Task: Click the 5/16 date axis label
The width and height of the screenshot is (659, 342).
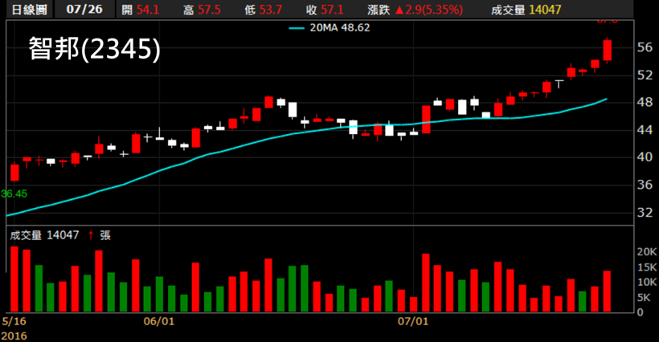Action: tap(14, 321)
